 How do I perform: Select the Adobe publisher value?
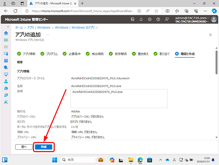(x=76, y=111)
